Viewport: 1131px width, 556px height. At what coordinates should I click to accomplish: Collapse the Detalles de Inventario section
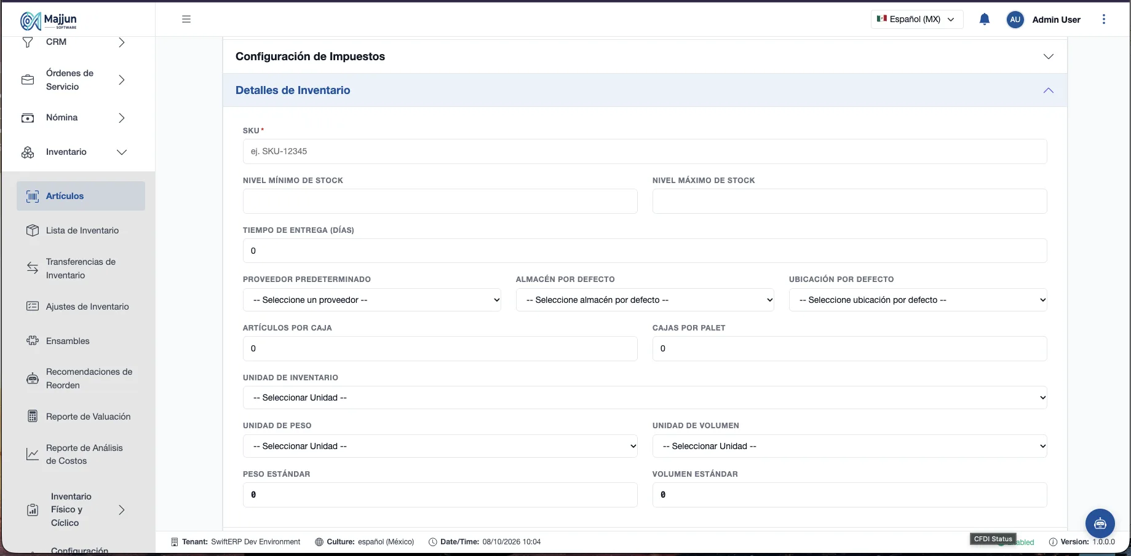click(x=645, y=90)
